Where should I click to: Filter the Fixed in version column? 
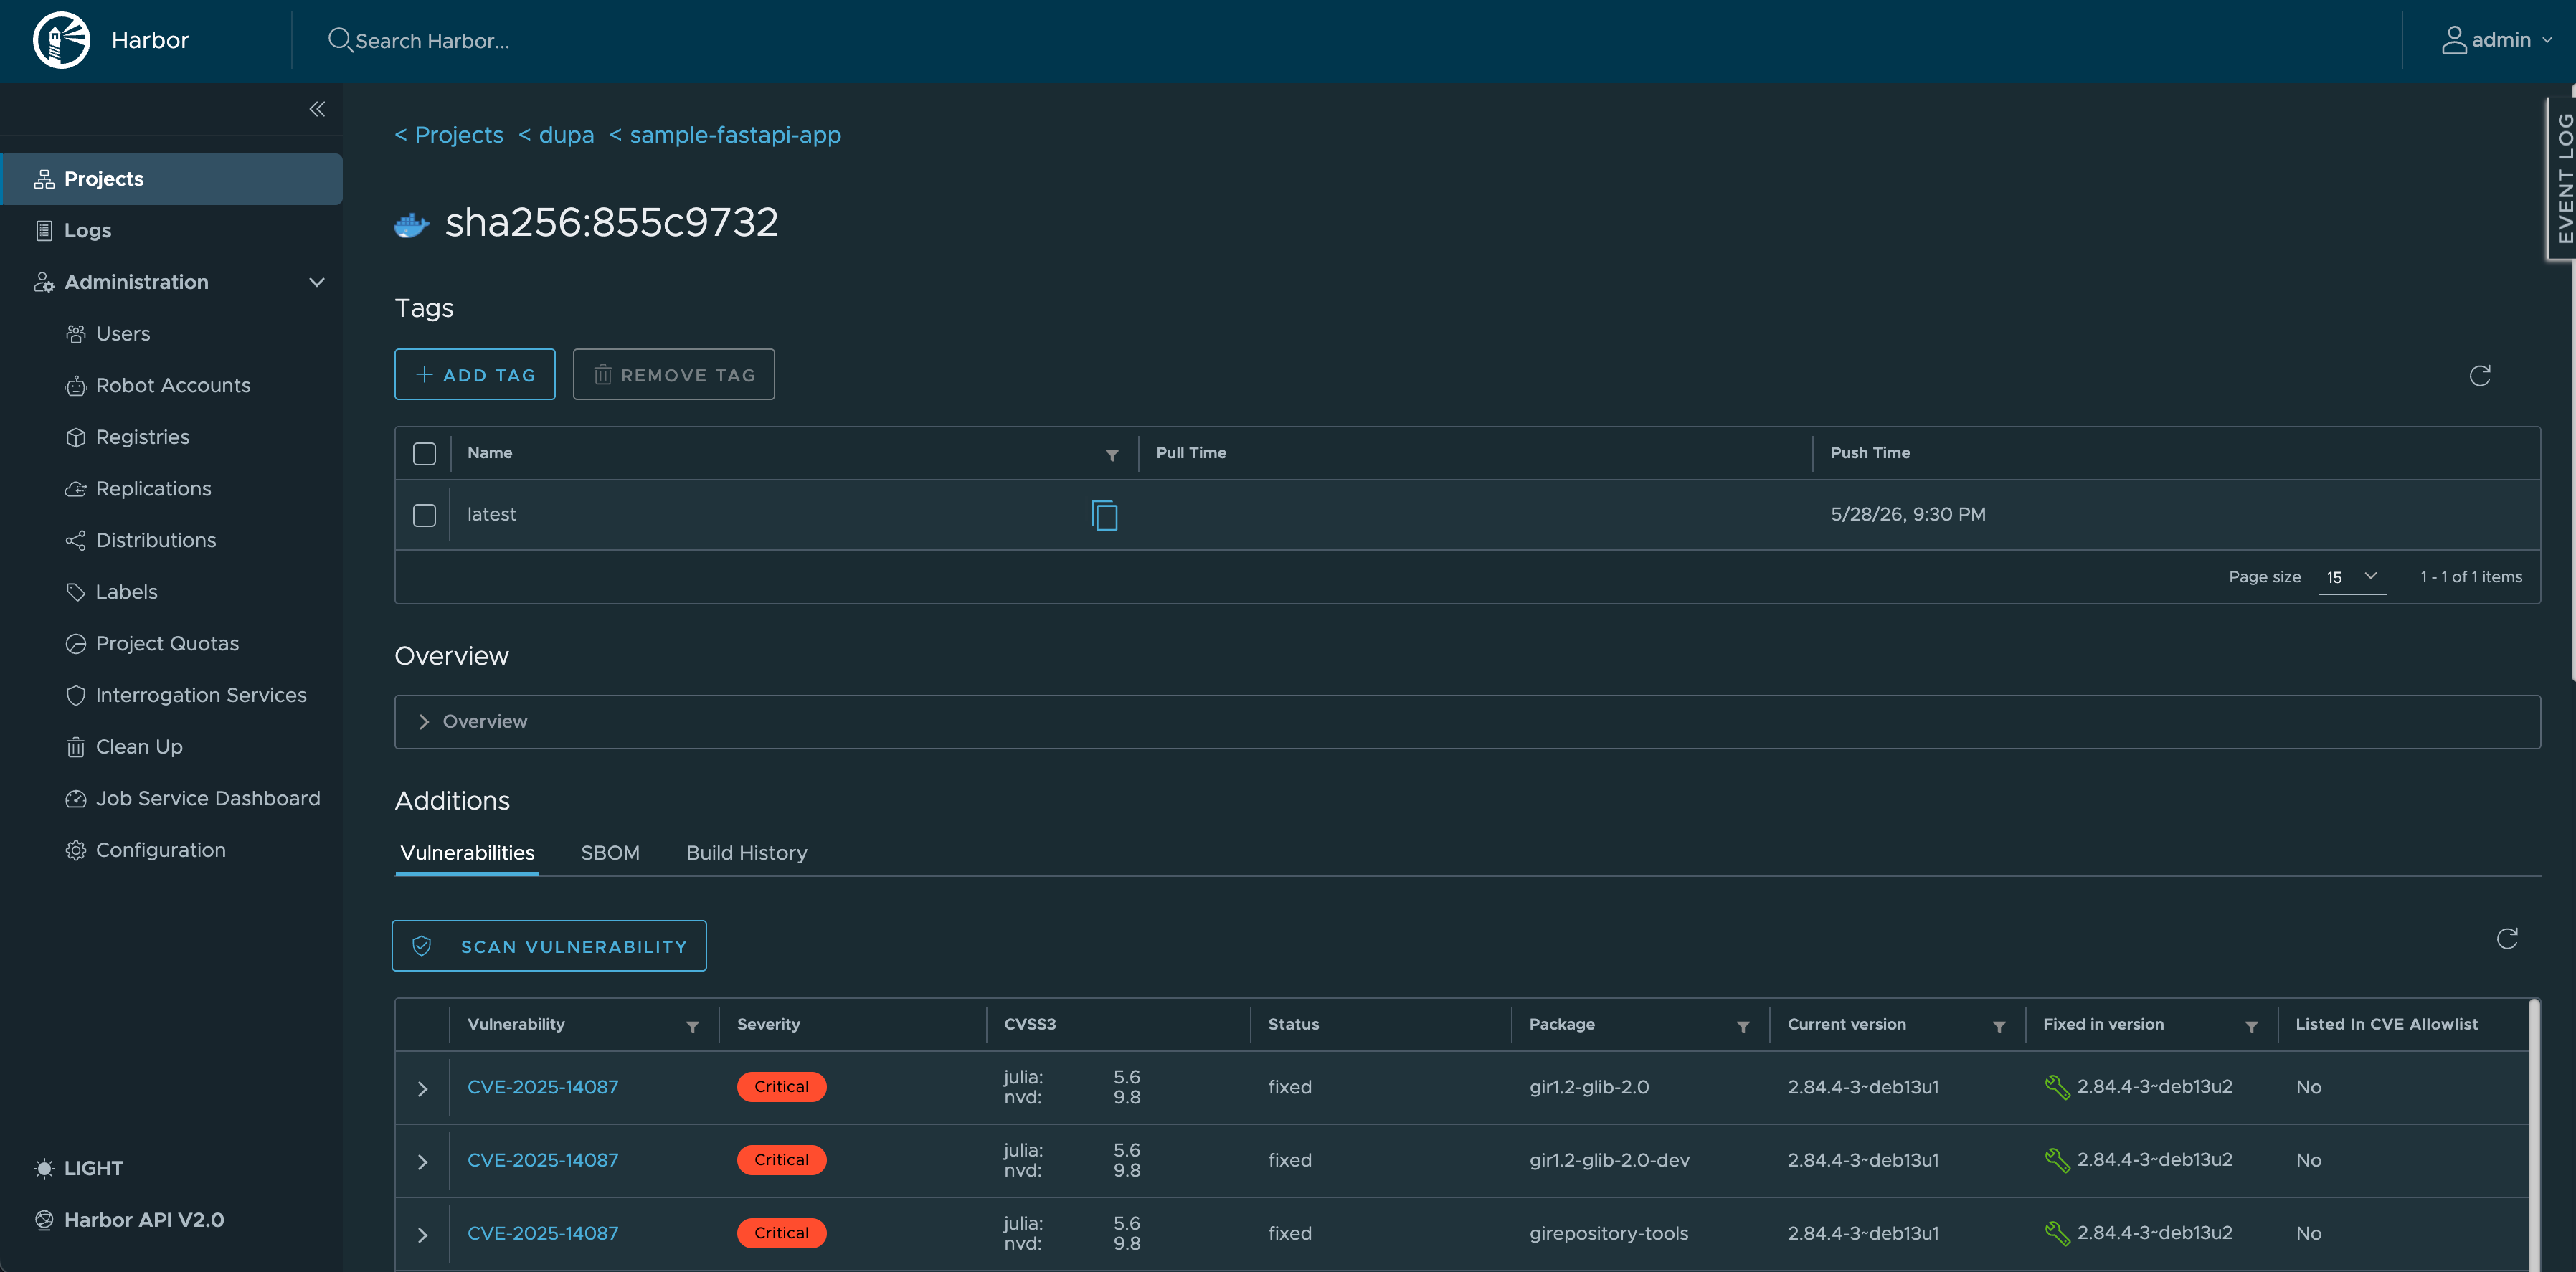[2252, 1026]
